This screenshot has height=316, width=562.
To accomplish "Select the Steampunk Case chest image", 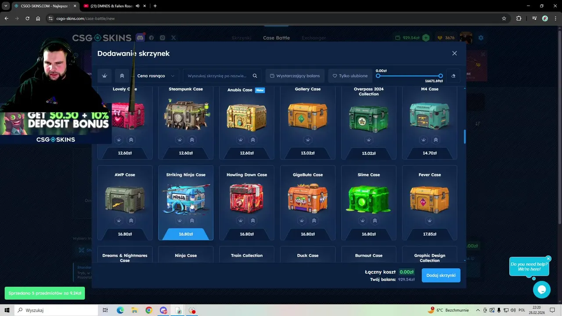I will tap(186, 115).
